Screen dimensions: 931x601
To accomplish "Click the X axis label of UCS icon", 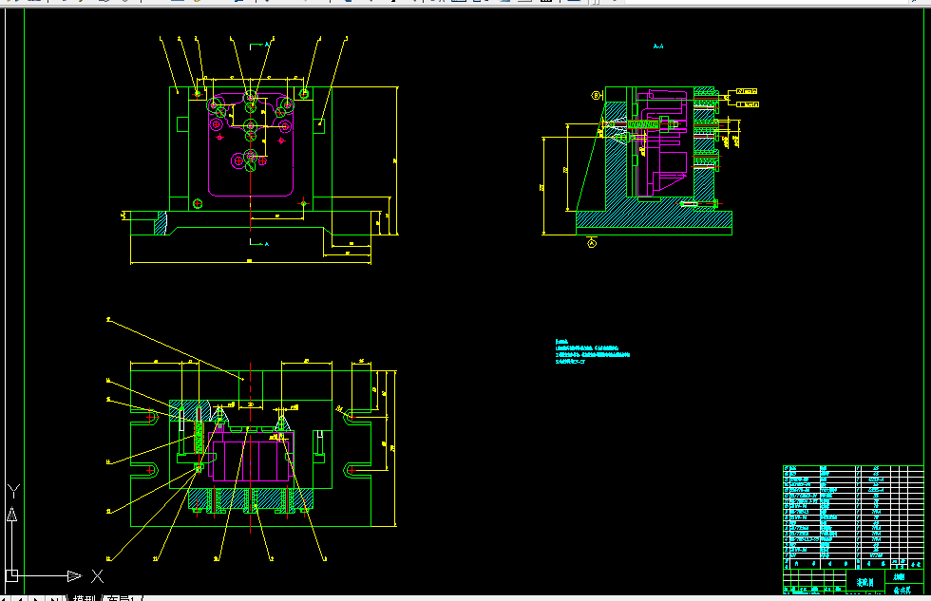I will [97, 575].
